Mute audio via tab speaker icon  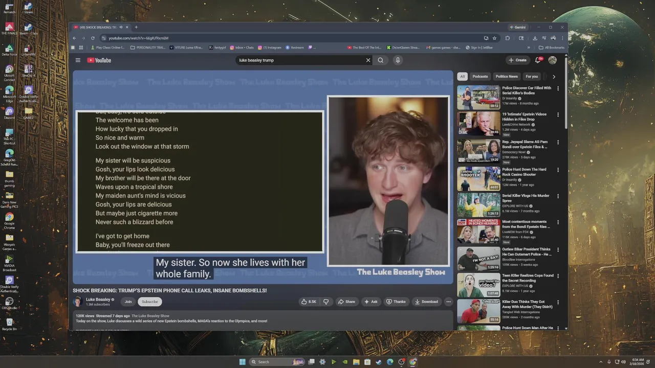click(x=121, y=27)
